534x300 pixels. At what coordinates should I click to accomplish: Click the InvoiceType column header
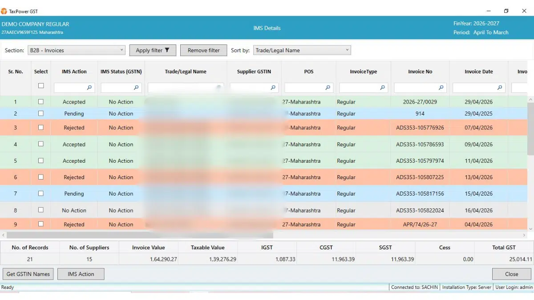click(x=364, y=72)
